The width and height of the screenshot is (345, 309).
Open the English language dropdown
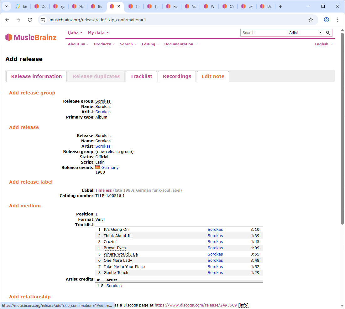tap(323, 44)
